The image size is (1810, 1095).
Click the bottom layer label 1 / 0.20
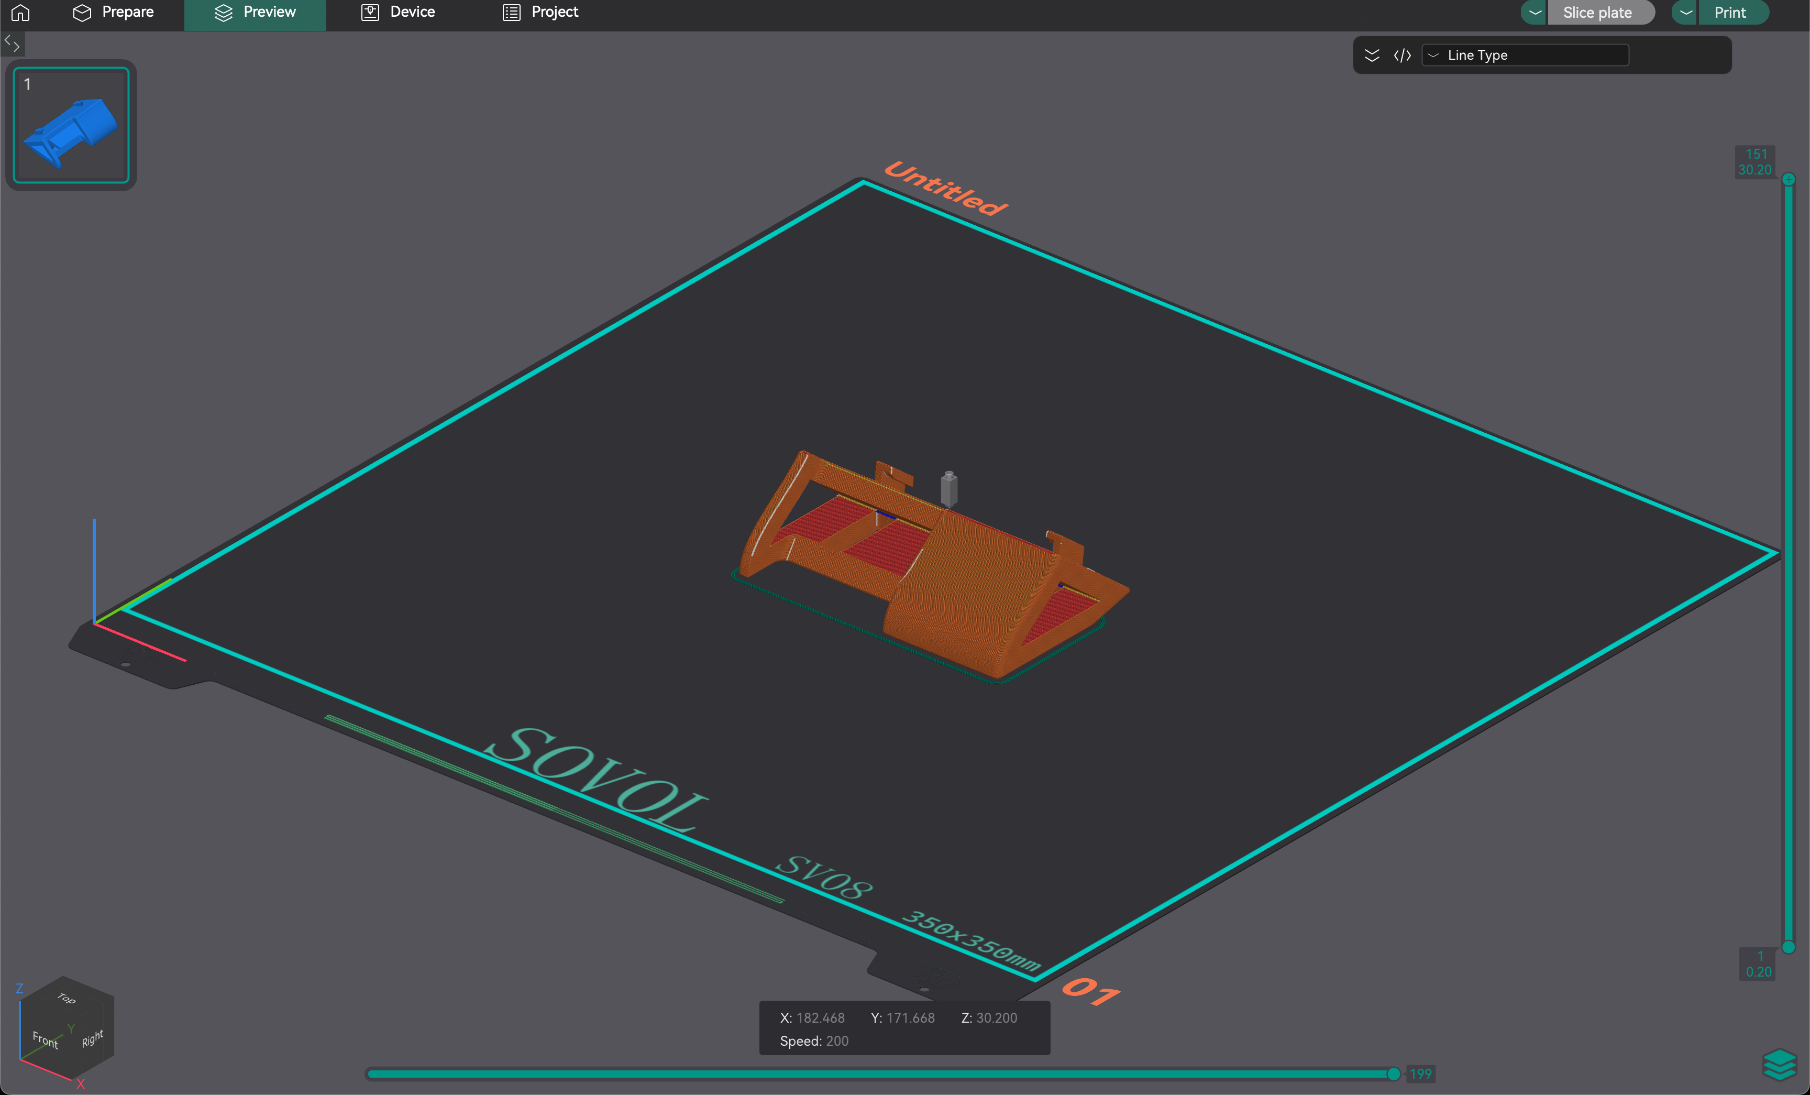[x=1758, y=964]
